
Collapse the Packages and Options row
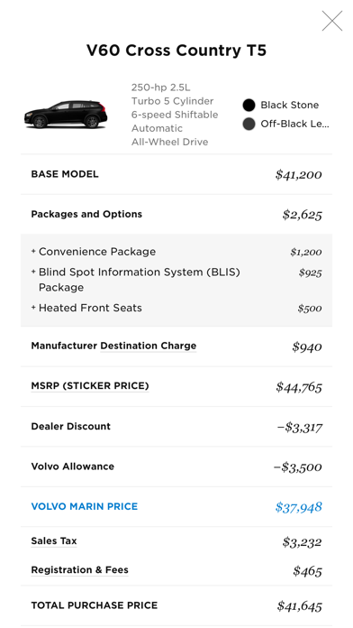pos(176,214)
